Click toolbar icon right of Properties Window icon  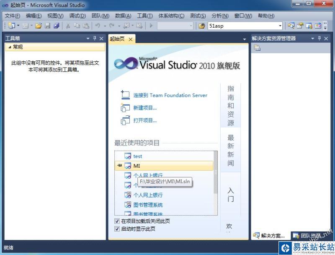point(309,26)
